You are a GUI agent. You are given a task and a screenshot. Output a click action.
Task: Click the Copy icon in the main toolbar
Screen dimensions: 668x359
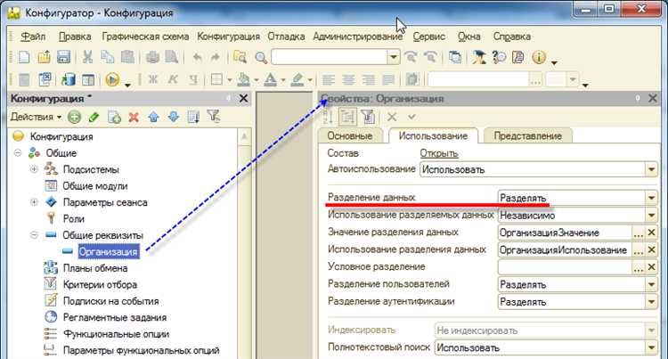pos(108,57)
